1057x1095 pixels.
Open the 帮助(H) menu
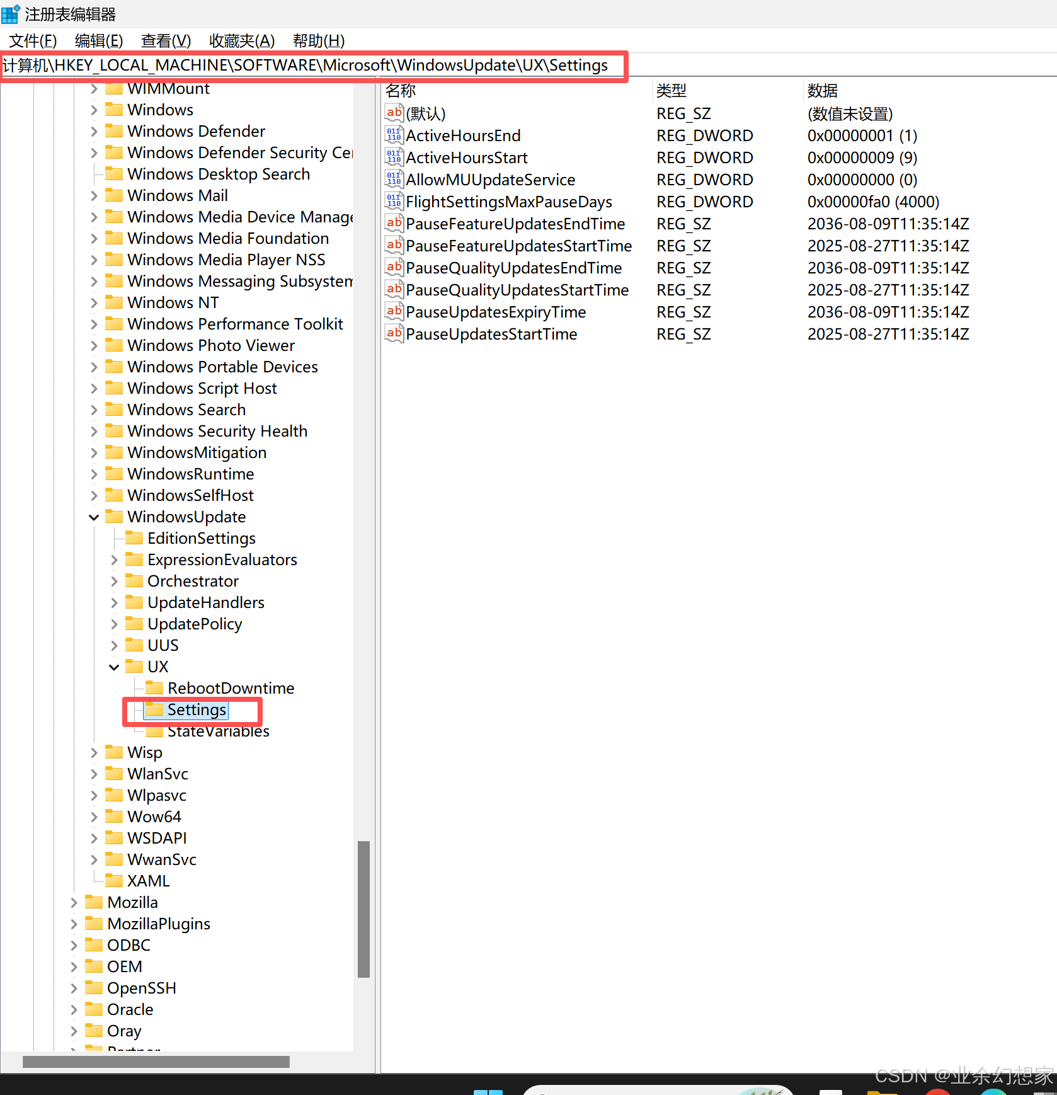(x=319, y=41)
